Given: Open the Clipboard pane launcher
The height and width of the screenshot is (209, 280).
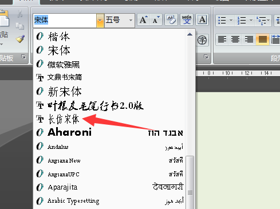Looking at the screenshot, I should (x=23, y=57).
